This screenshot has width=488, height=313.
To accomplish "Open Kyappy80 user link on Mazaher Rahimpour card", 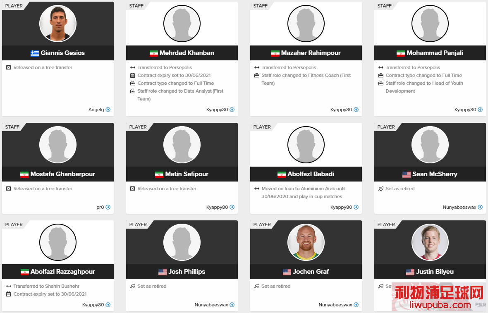I will coord(341,110).
